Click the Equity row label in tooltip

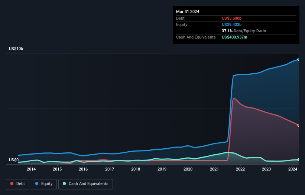[182, 24]
